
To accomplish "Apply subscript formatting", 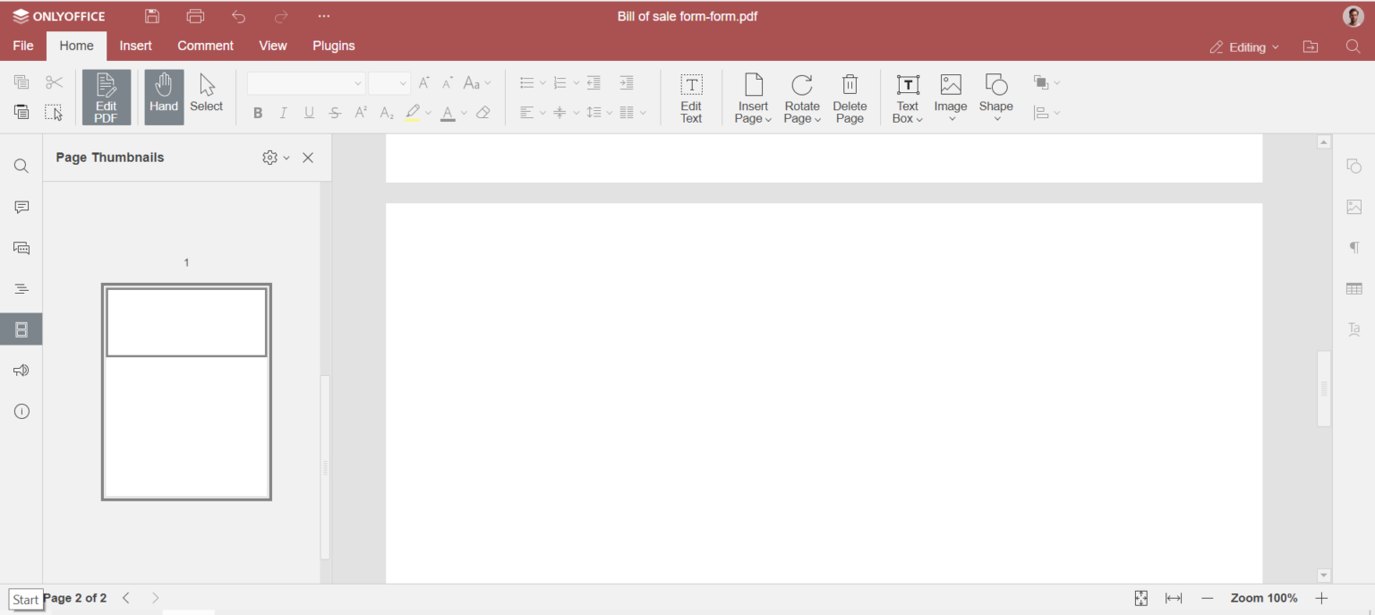I will 387,113.
